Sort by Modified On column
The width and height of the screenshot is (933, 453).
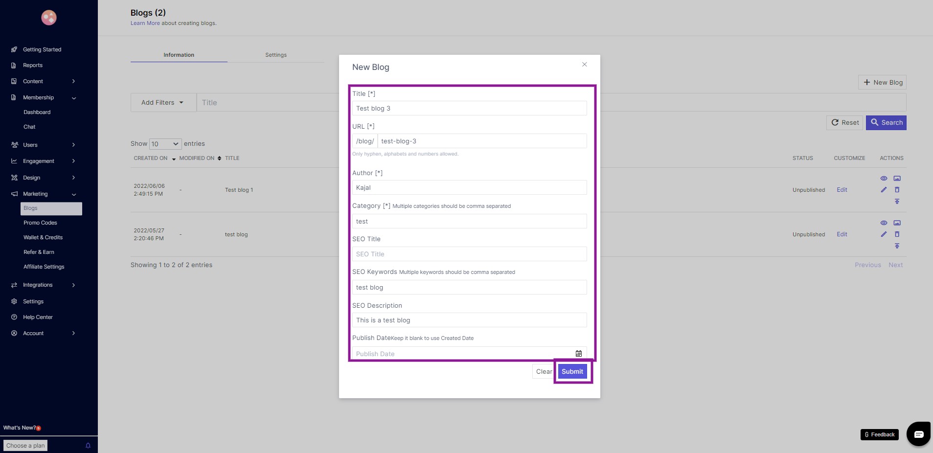pos(200,158)
